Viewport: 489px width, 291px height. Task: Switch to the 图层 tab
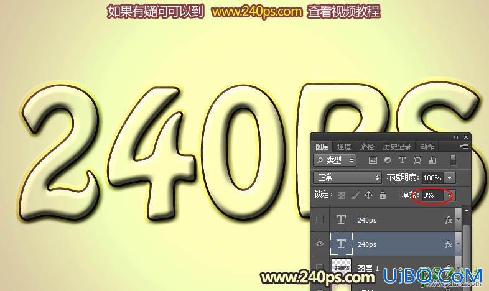[x=322, y=147]
